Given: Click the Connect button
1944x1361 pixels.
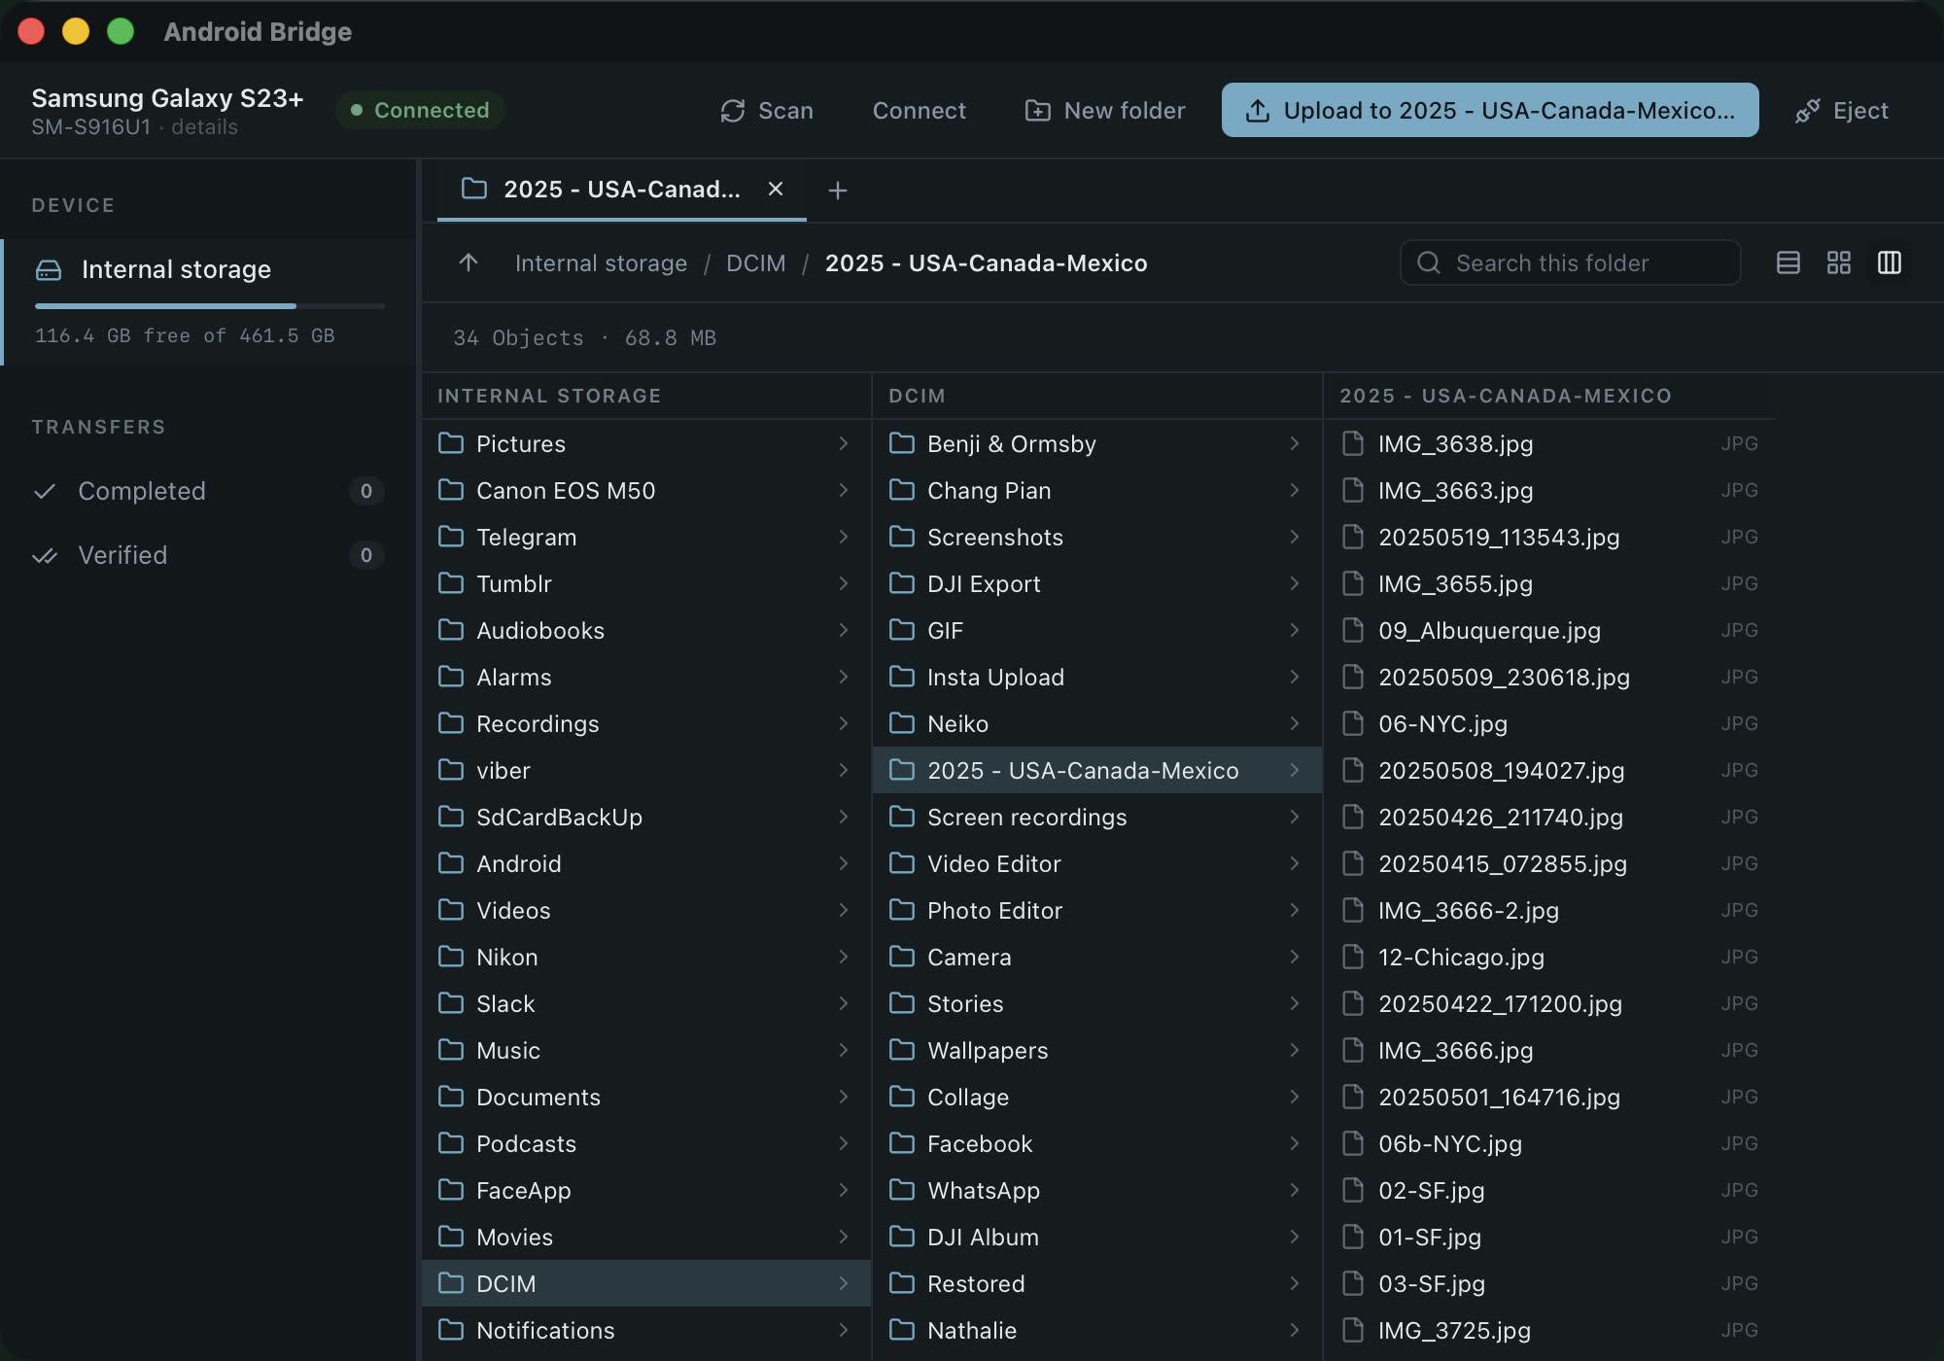Looking at the screenshot, I should pos(919,111).
